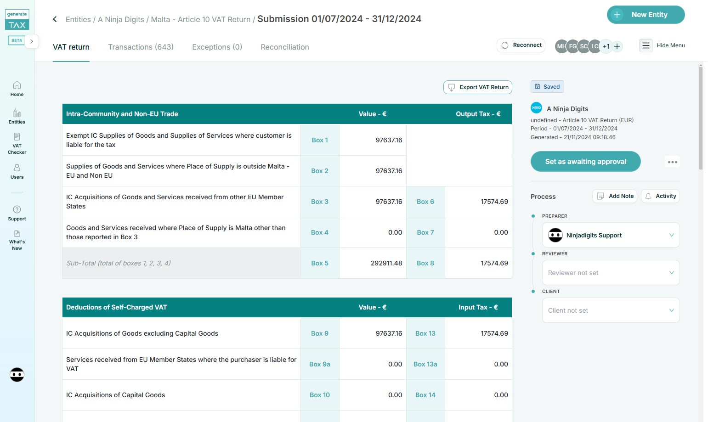
Task: Switch to the Transactions (643) tab
Action: point(141,47)
